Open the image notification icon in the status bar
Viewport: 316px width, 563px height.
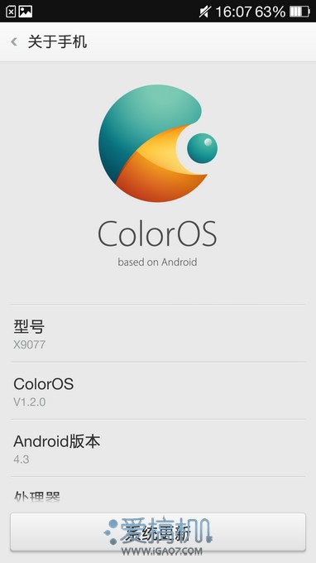tap(26, 12)
